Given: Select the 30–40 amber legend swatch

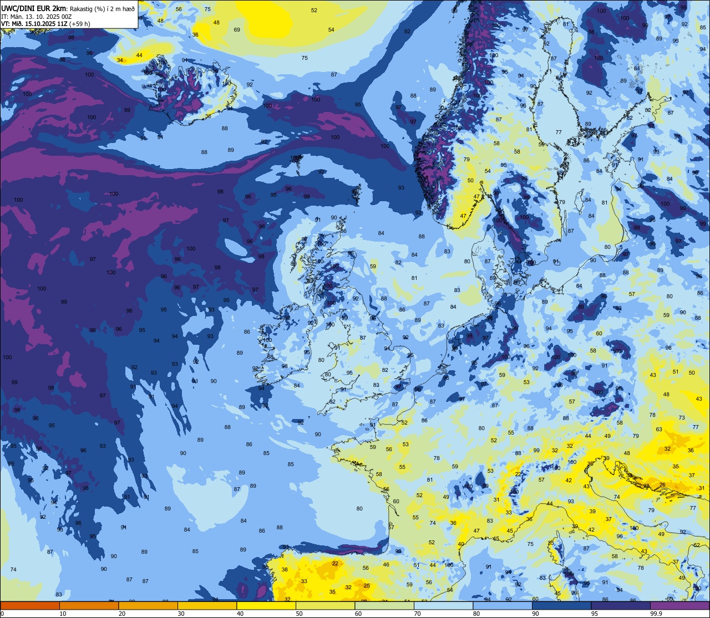Looking at the screenshot, I should tap(207, 605).
